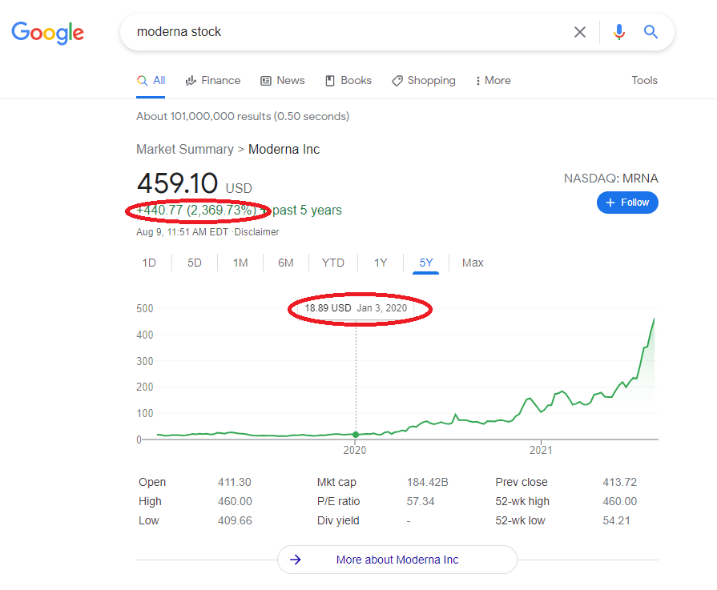Select 1M chart range
This screenshot has width=717, height=590.
240,263
